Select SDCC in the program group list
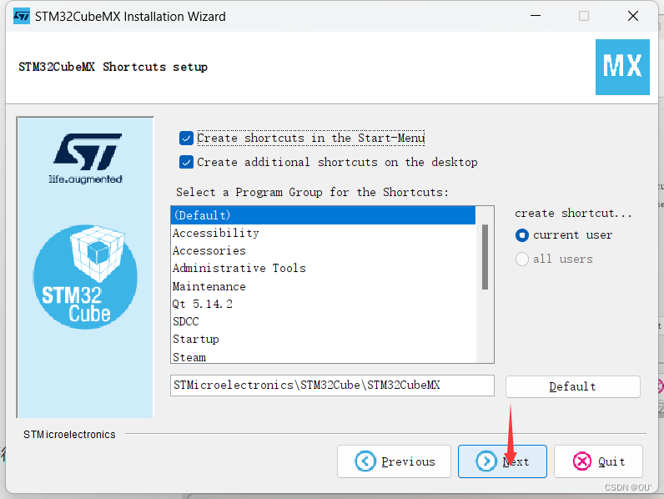The width and height of the screenshot is (664, 499). [x=323, y=321]
